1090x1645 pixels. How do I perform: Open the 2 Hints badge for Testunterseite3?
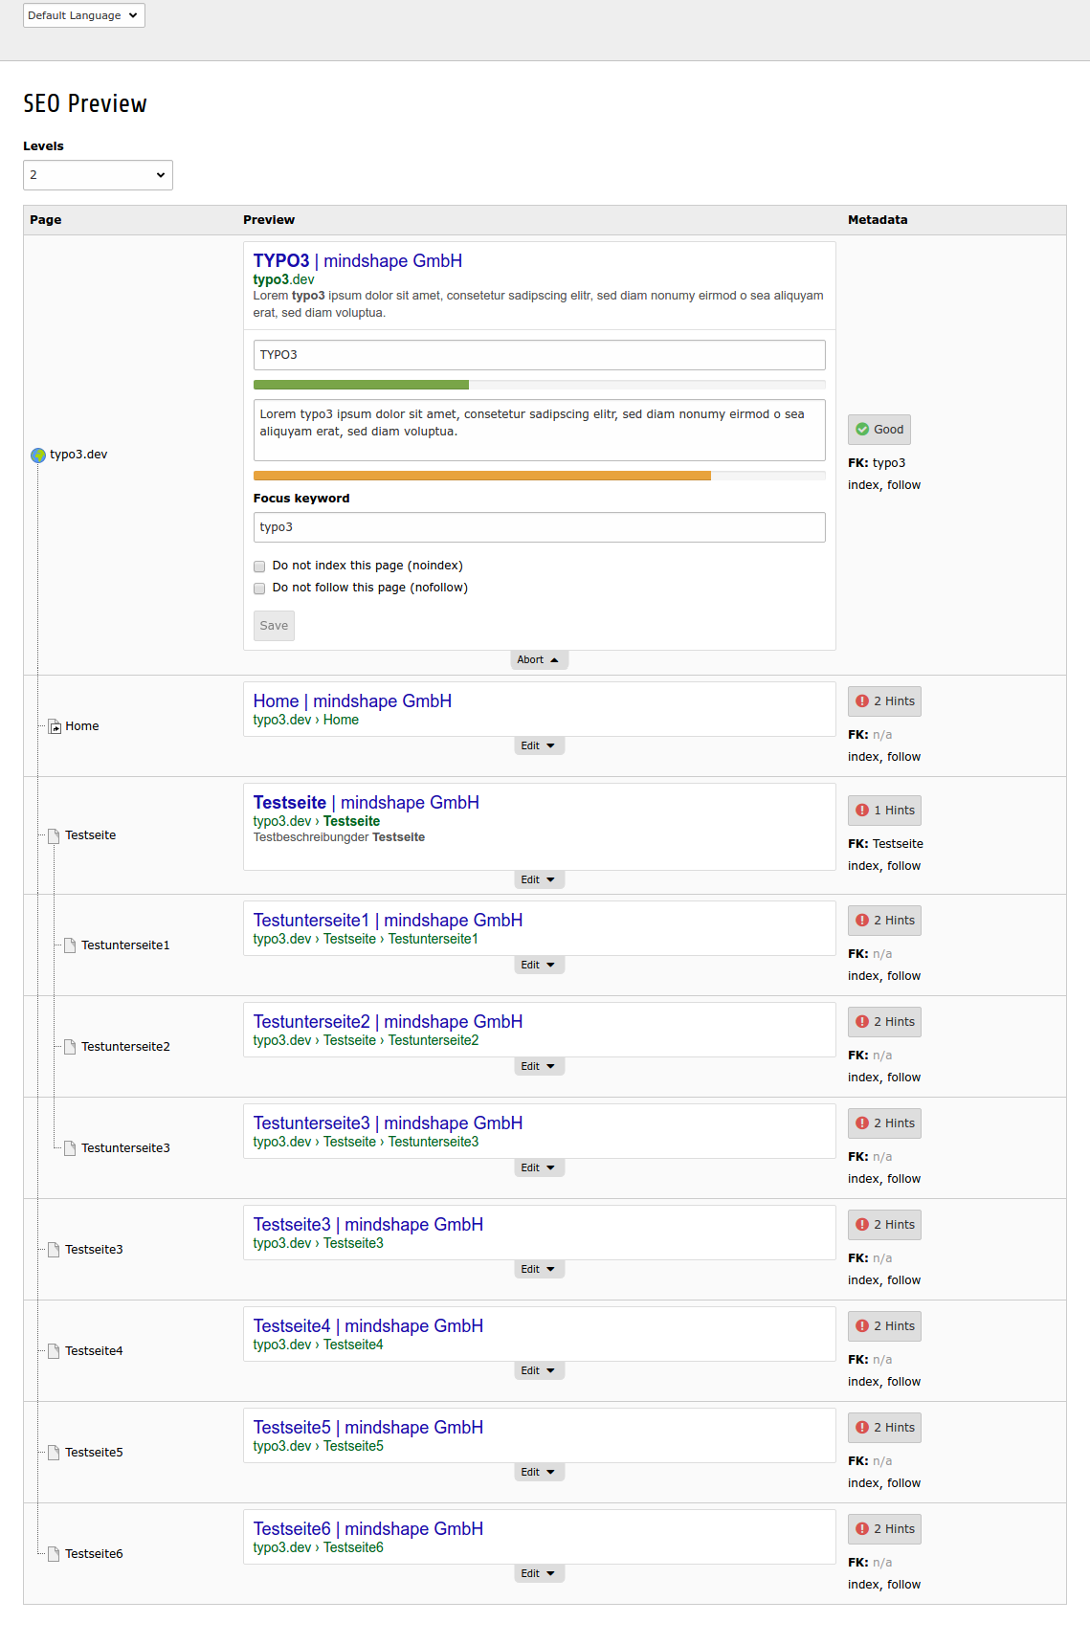click(884, 1123)
